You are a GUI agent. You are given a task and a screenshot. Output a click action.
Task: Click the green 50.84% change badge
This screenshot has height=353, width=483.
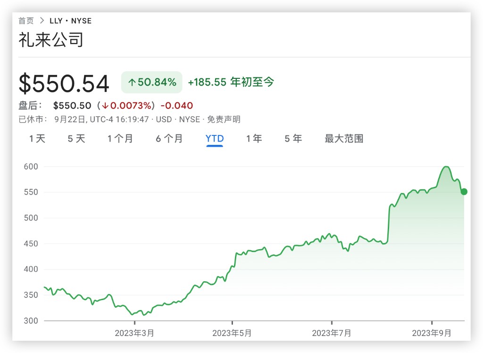(x=152, y=82)
